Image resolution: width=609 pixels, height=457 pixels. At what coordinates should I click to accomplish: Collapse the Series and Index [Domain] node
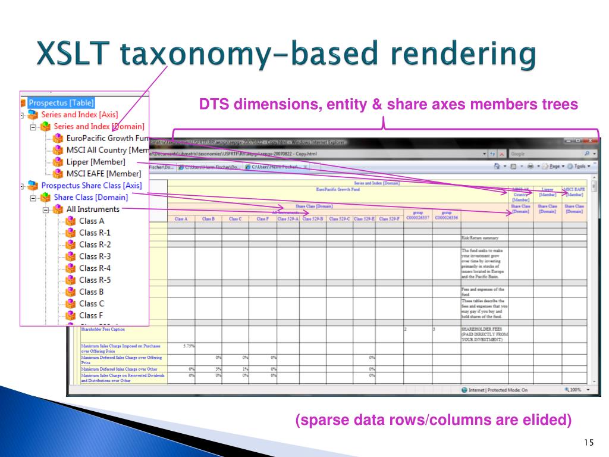33,127
